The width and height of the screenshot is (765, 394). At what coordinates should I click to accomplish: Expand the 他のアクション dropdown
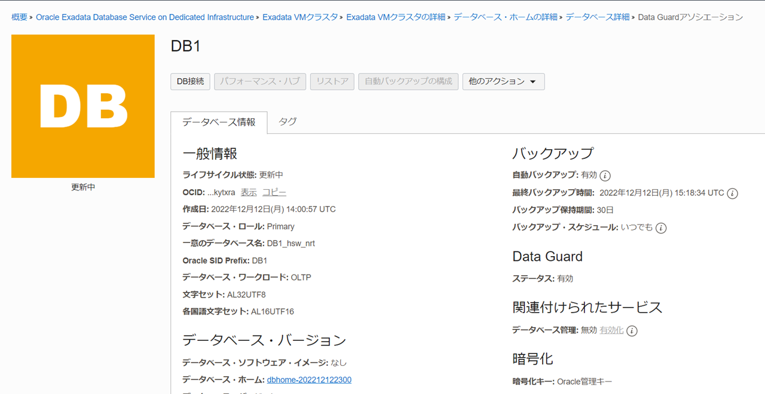[x=503, y=81]
